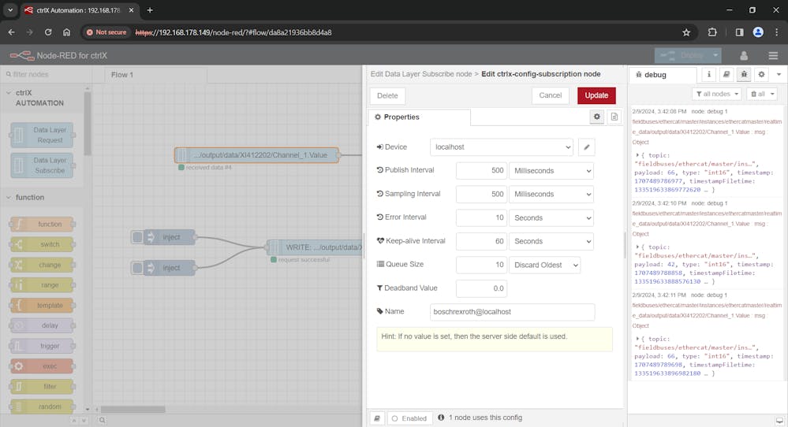Open node description document icon
This screenshot has width=788, height=427.
pyautogui.click(x=614, y=117)
